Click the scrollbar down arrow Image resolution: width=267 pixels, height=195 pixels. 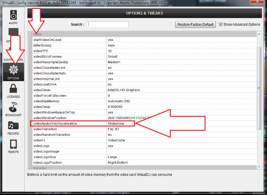(x=259, y=167)
